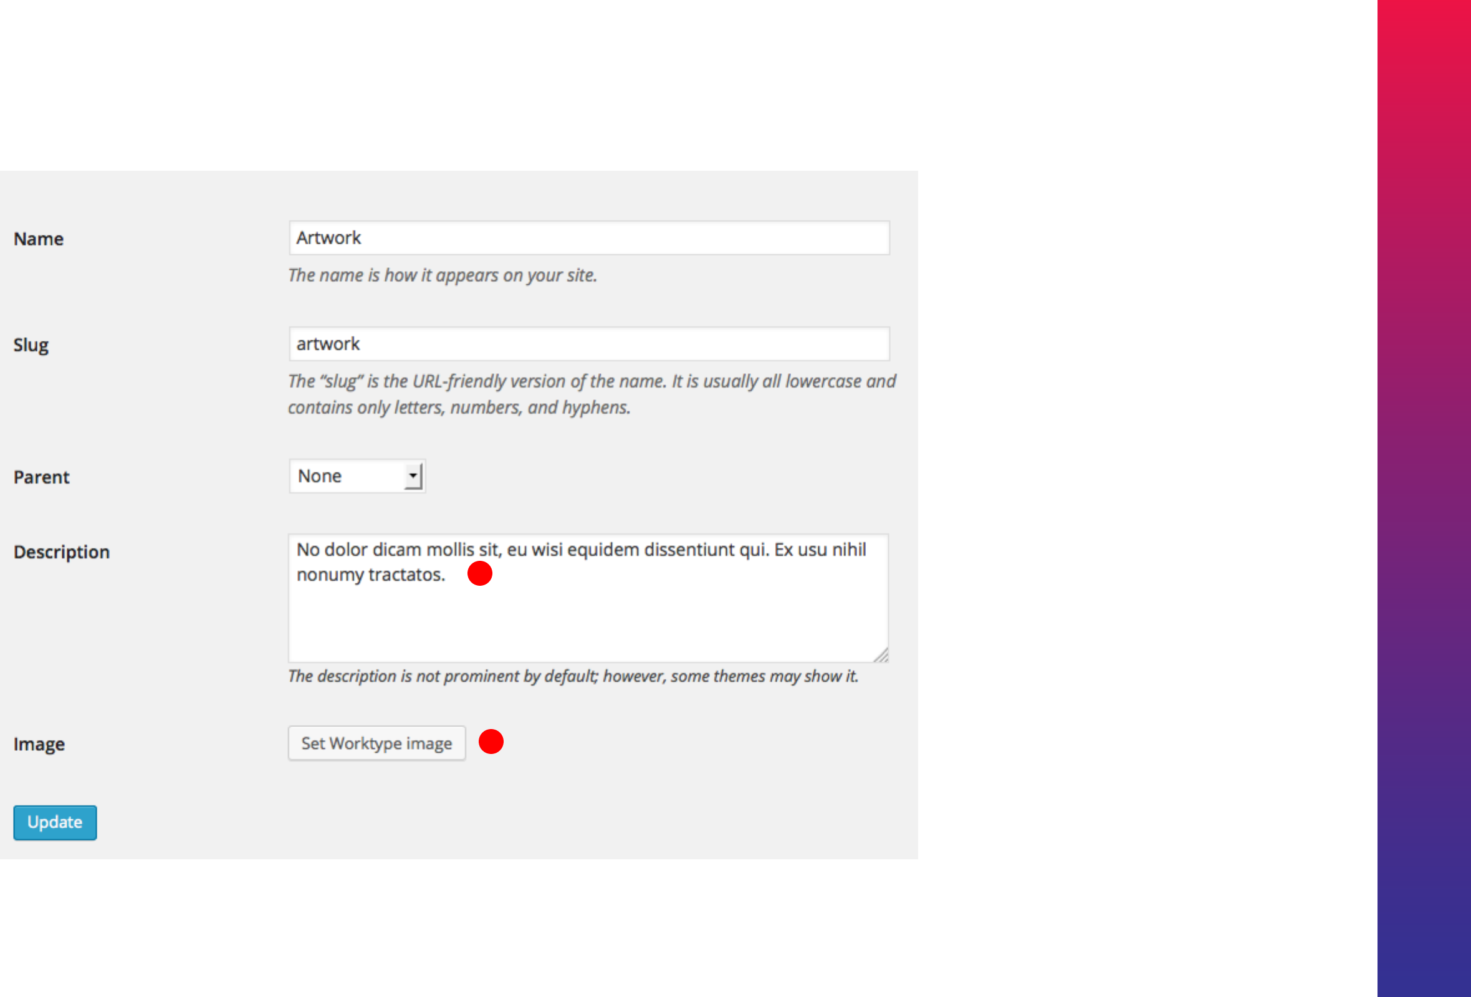
Task: Click into the Slug input field
Action: (x=588, y=344)
